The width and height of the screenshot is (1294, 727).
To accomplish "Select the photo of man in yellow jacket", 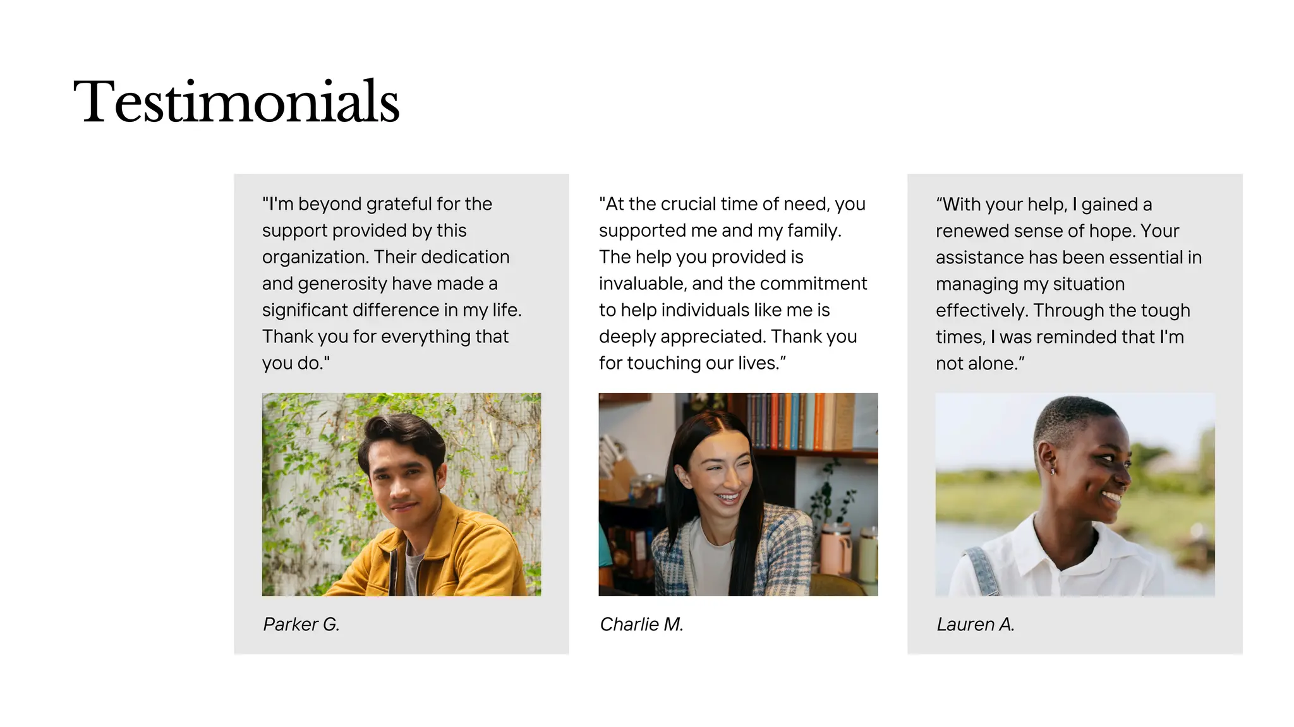I will point(401,494).
